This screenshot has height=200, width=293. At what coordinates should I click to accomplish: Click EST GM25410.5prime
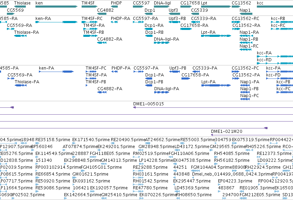pos(119,195)
